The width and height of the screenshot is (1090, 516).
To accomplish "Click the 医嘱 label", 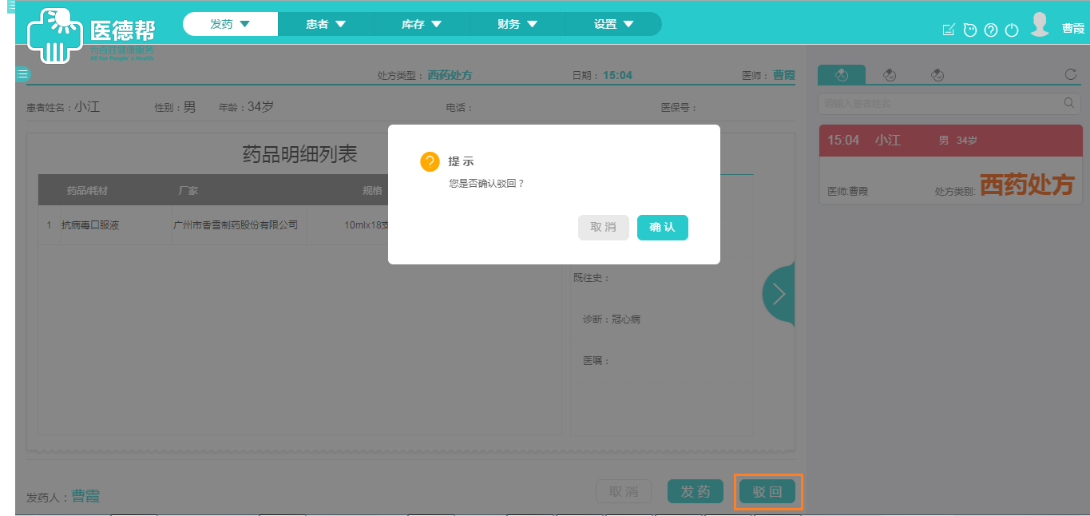I will pos(597,361).
